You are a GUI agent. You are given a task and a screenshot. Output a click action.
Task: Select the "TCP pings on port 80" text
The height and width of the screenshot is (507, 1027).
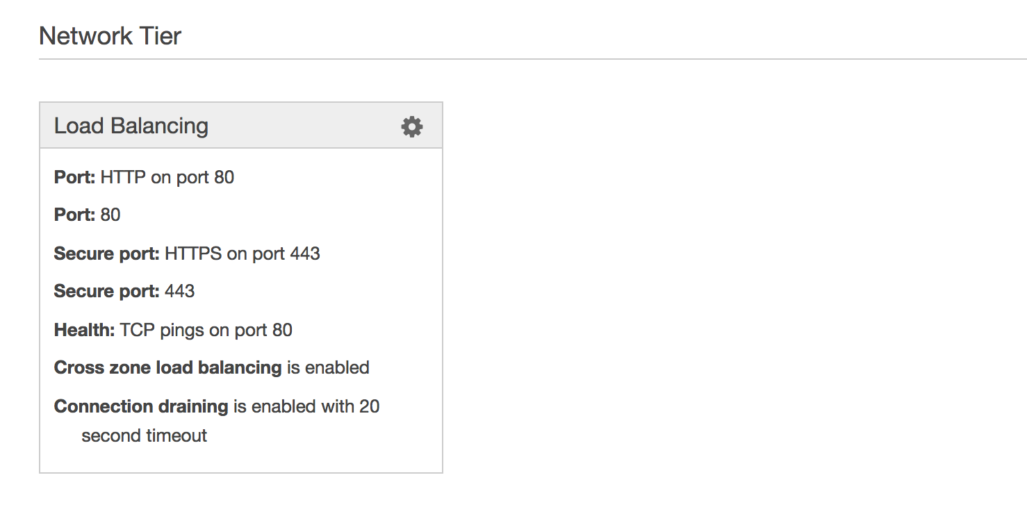[x=206, y=330]
